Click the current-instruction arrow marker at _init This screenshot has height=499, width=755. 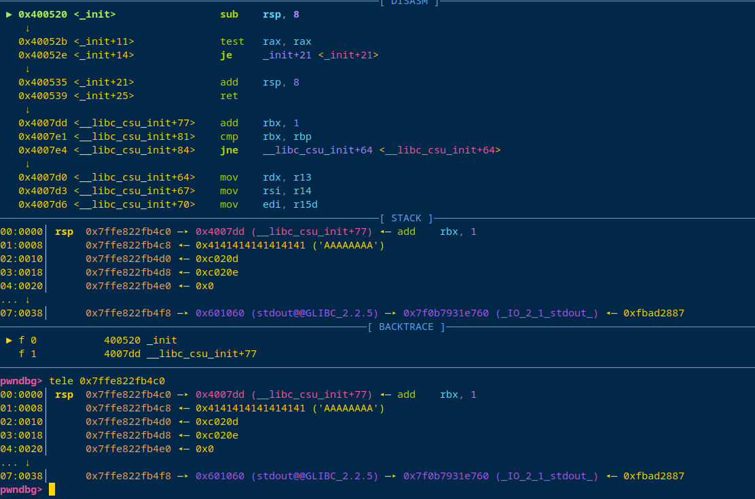coord(9,14)
